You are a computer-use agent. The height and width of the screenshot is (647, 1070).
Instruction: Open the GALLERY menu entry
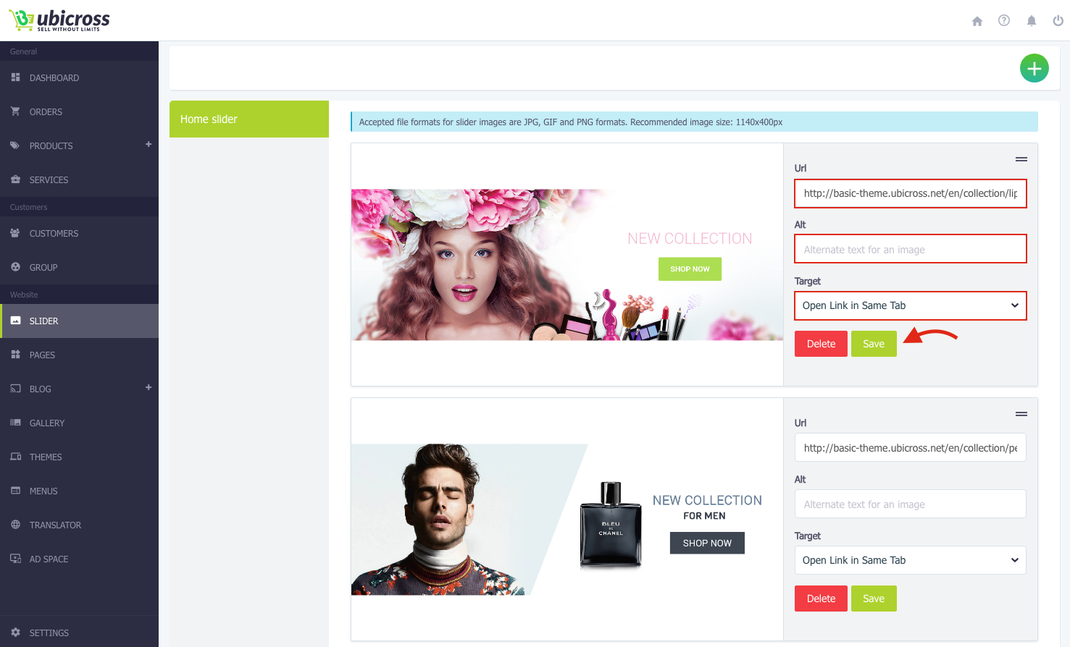79,423
